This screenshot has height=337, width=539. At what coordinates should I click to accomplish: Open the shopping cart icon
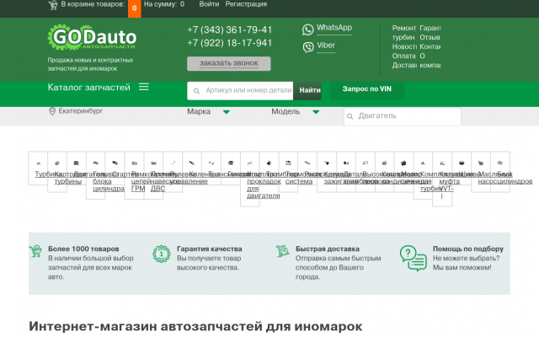pos(53,5)
